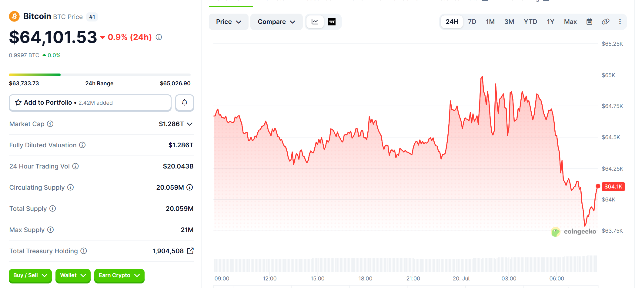This screenshot has width=635, height=288.
Task: Click the chart's current price marker dot
Action: [x=598, y=186]
